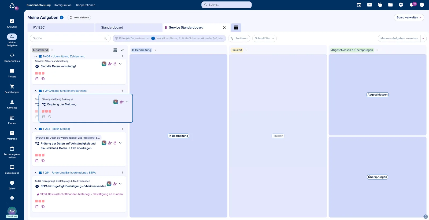
Task: Open the mail icon in the top bar
Action: (369, 5)
